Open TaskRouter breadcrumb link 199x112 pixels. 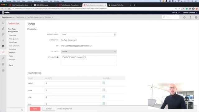(x=20, y=17)
